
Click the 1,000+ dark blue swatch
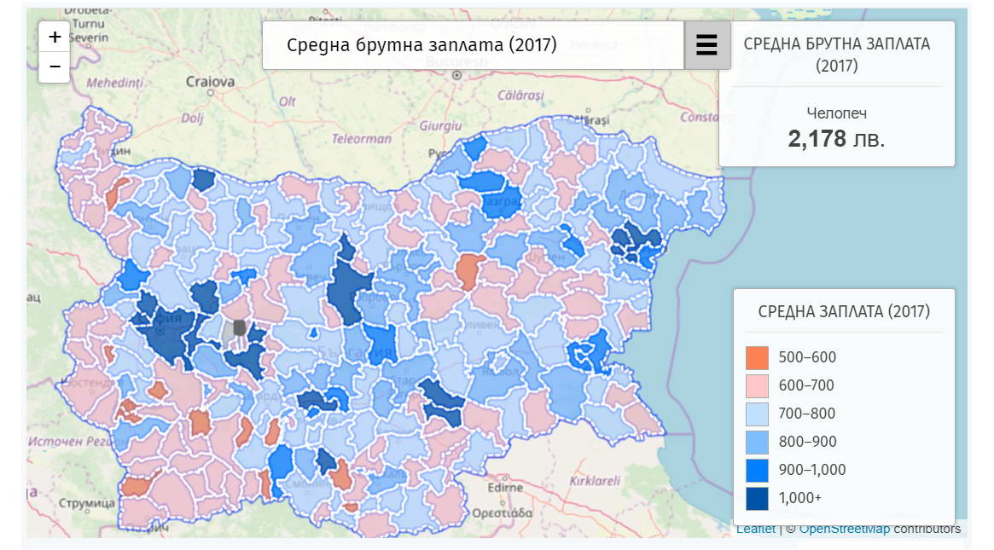tap(757, 498)
